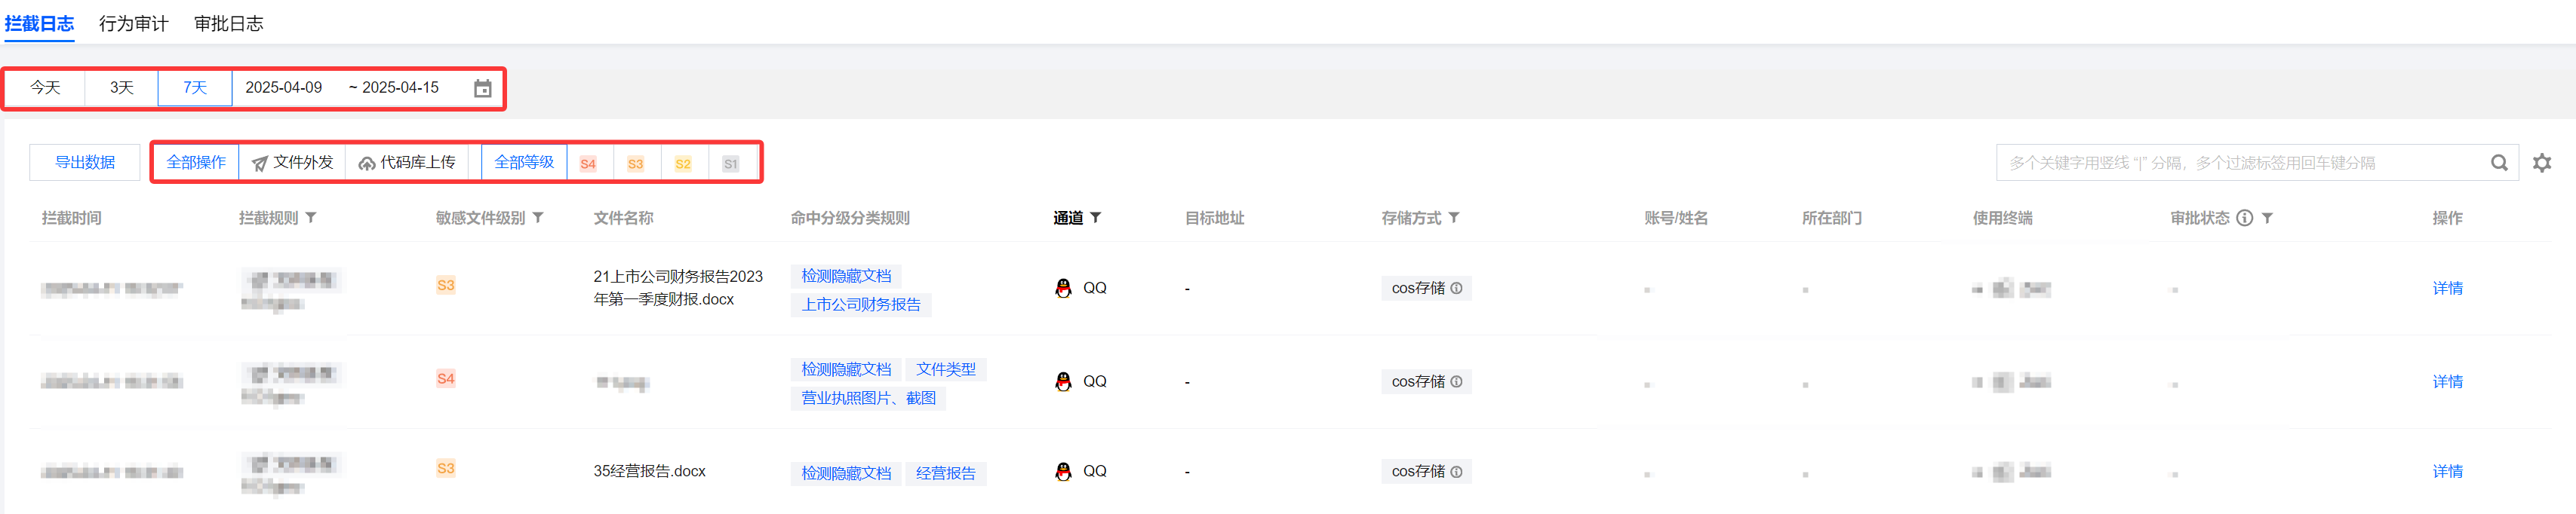The image size is (2576, 514).
Task: Open 详情 for 35经营报告.docx
Action: (2449, 470)
